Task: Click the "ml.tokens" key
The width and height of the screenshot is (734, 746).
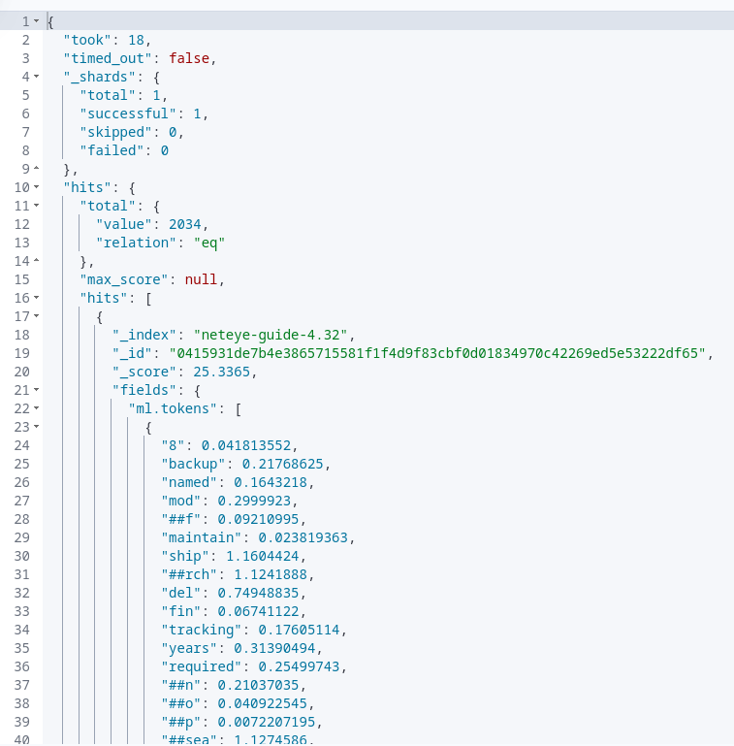Action: point(173,408)
